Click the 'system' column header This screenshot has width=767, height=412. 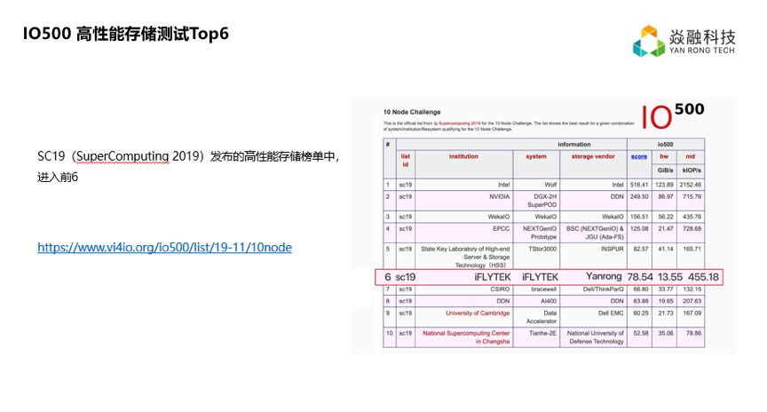tap(536, 156)
